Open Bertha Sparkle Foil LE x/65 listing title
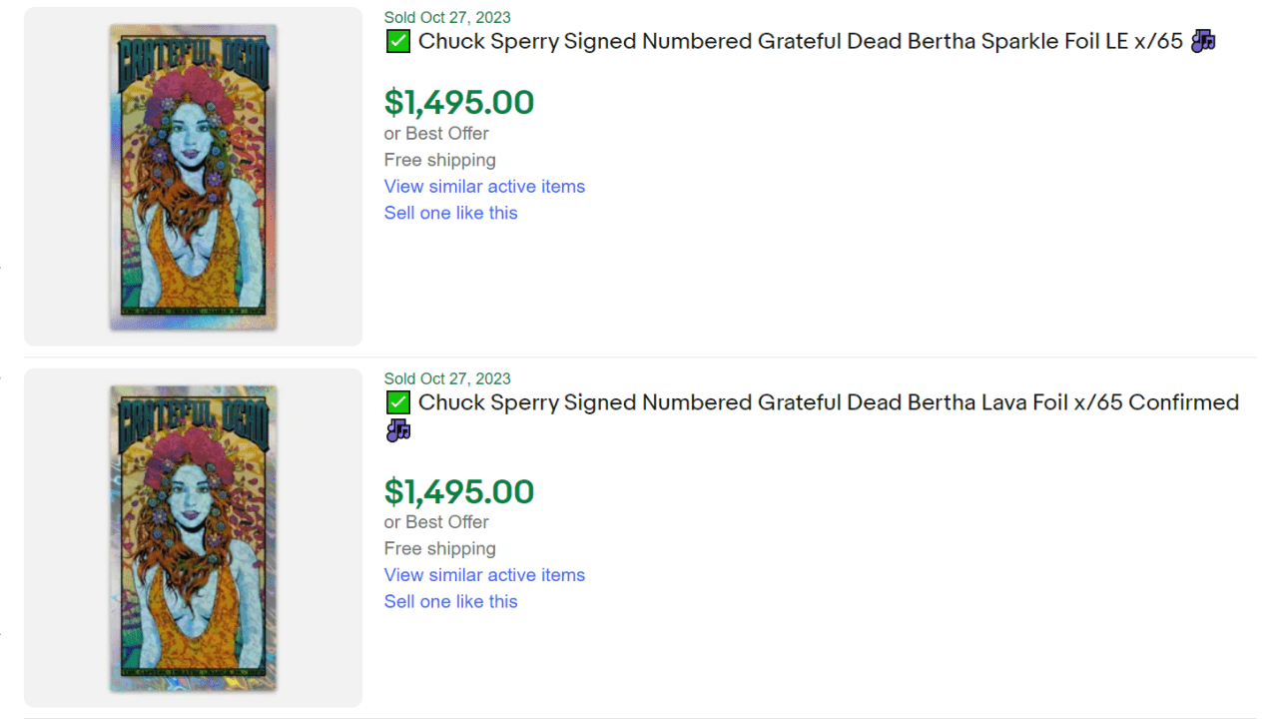Image resolution: width=1278 pixels, height=719 pixels. click(x=801, y=42)
